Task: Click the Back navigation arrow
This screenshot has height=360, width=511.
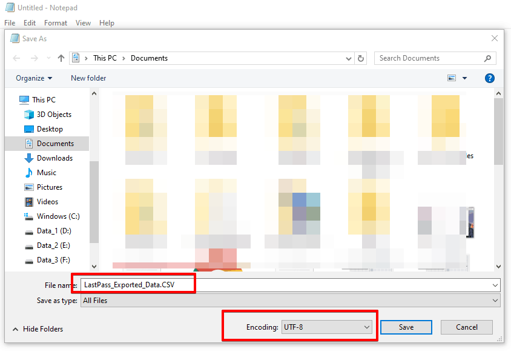Action: [x=16, y=58]
